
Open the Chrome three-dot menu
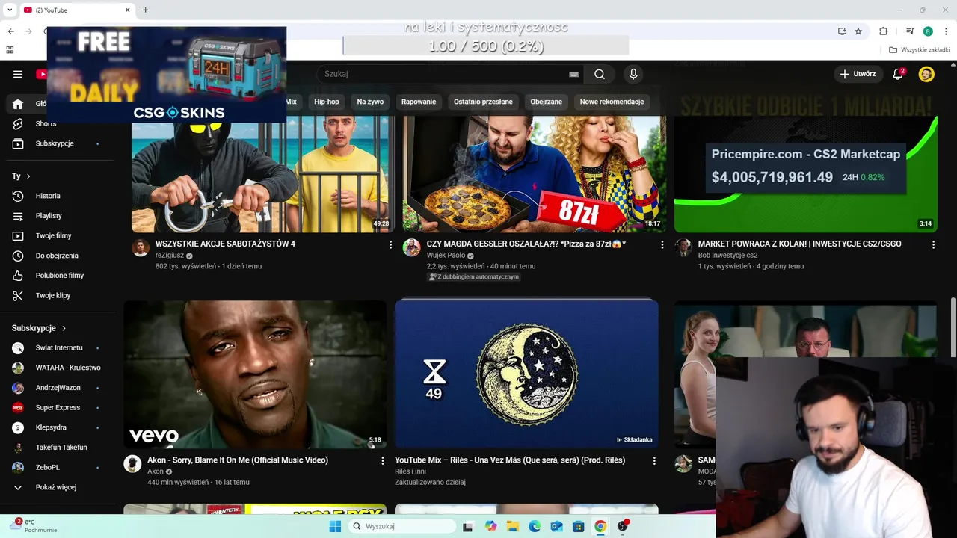click(947, 31)
